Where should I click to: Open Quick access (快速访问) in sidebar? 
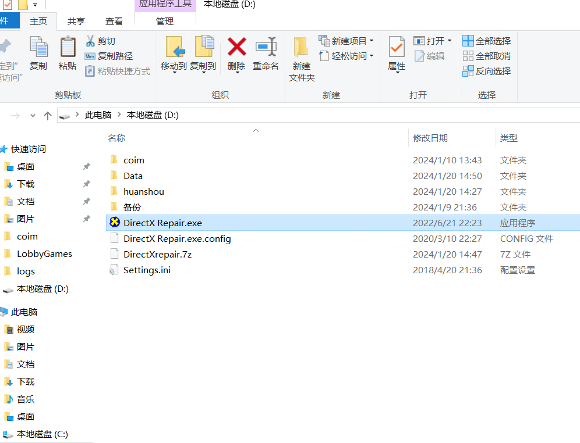(x=24, y=149)
